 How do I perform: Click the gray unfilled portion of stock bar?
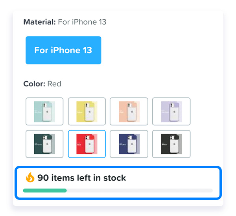(x=140, y=190)
